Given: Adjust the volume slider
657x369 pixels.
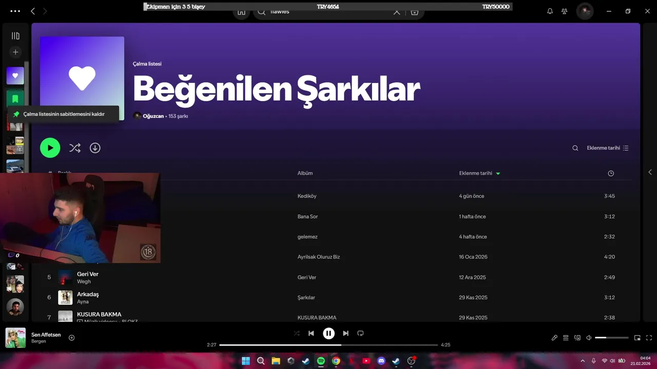Looking at the screenshot, I should tap(612, 338).
